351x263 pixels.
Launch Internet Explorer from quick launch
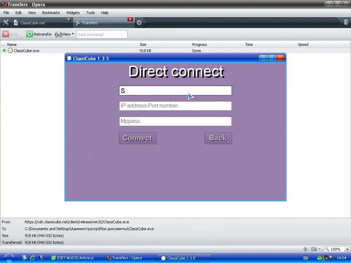33,258
